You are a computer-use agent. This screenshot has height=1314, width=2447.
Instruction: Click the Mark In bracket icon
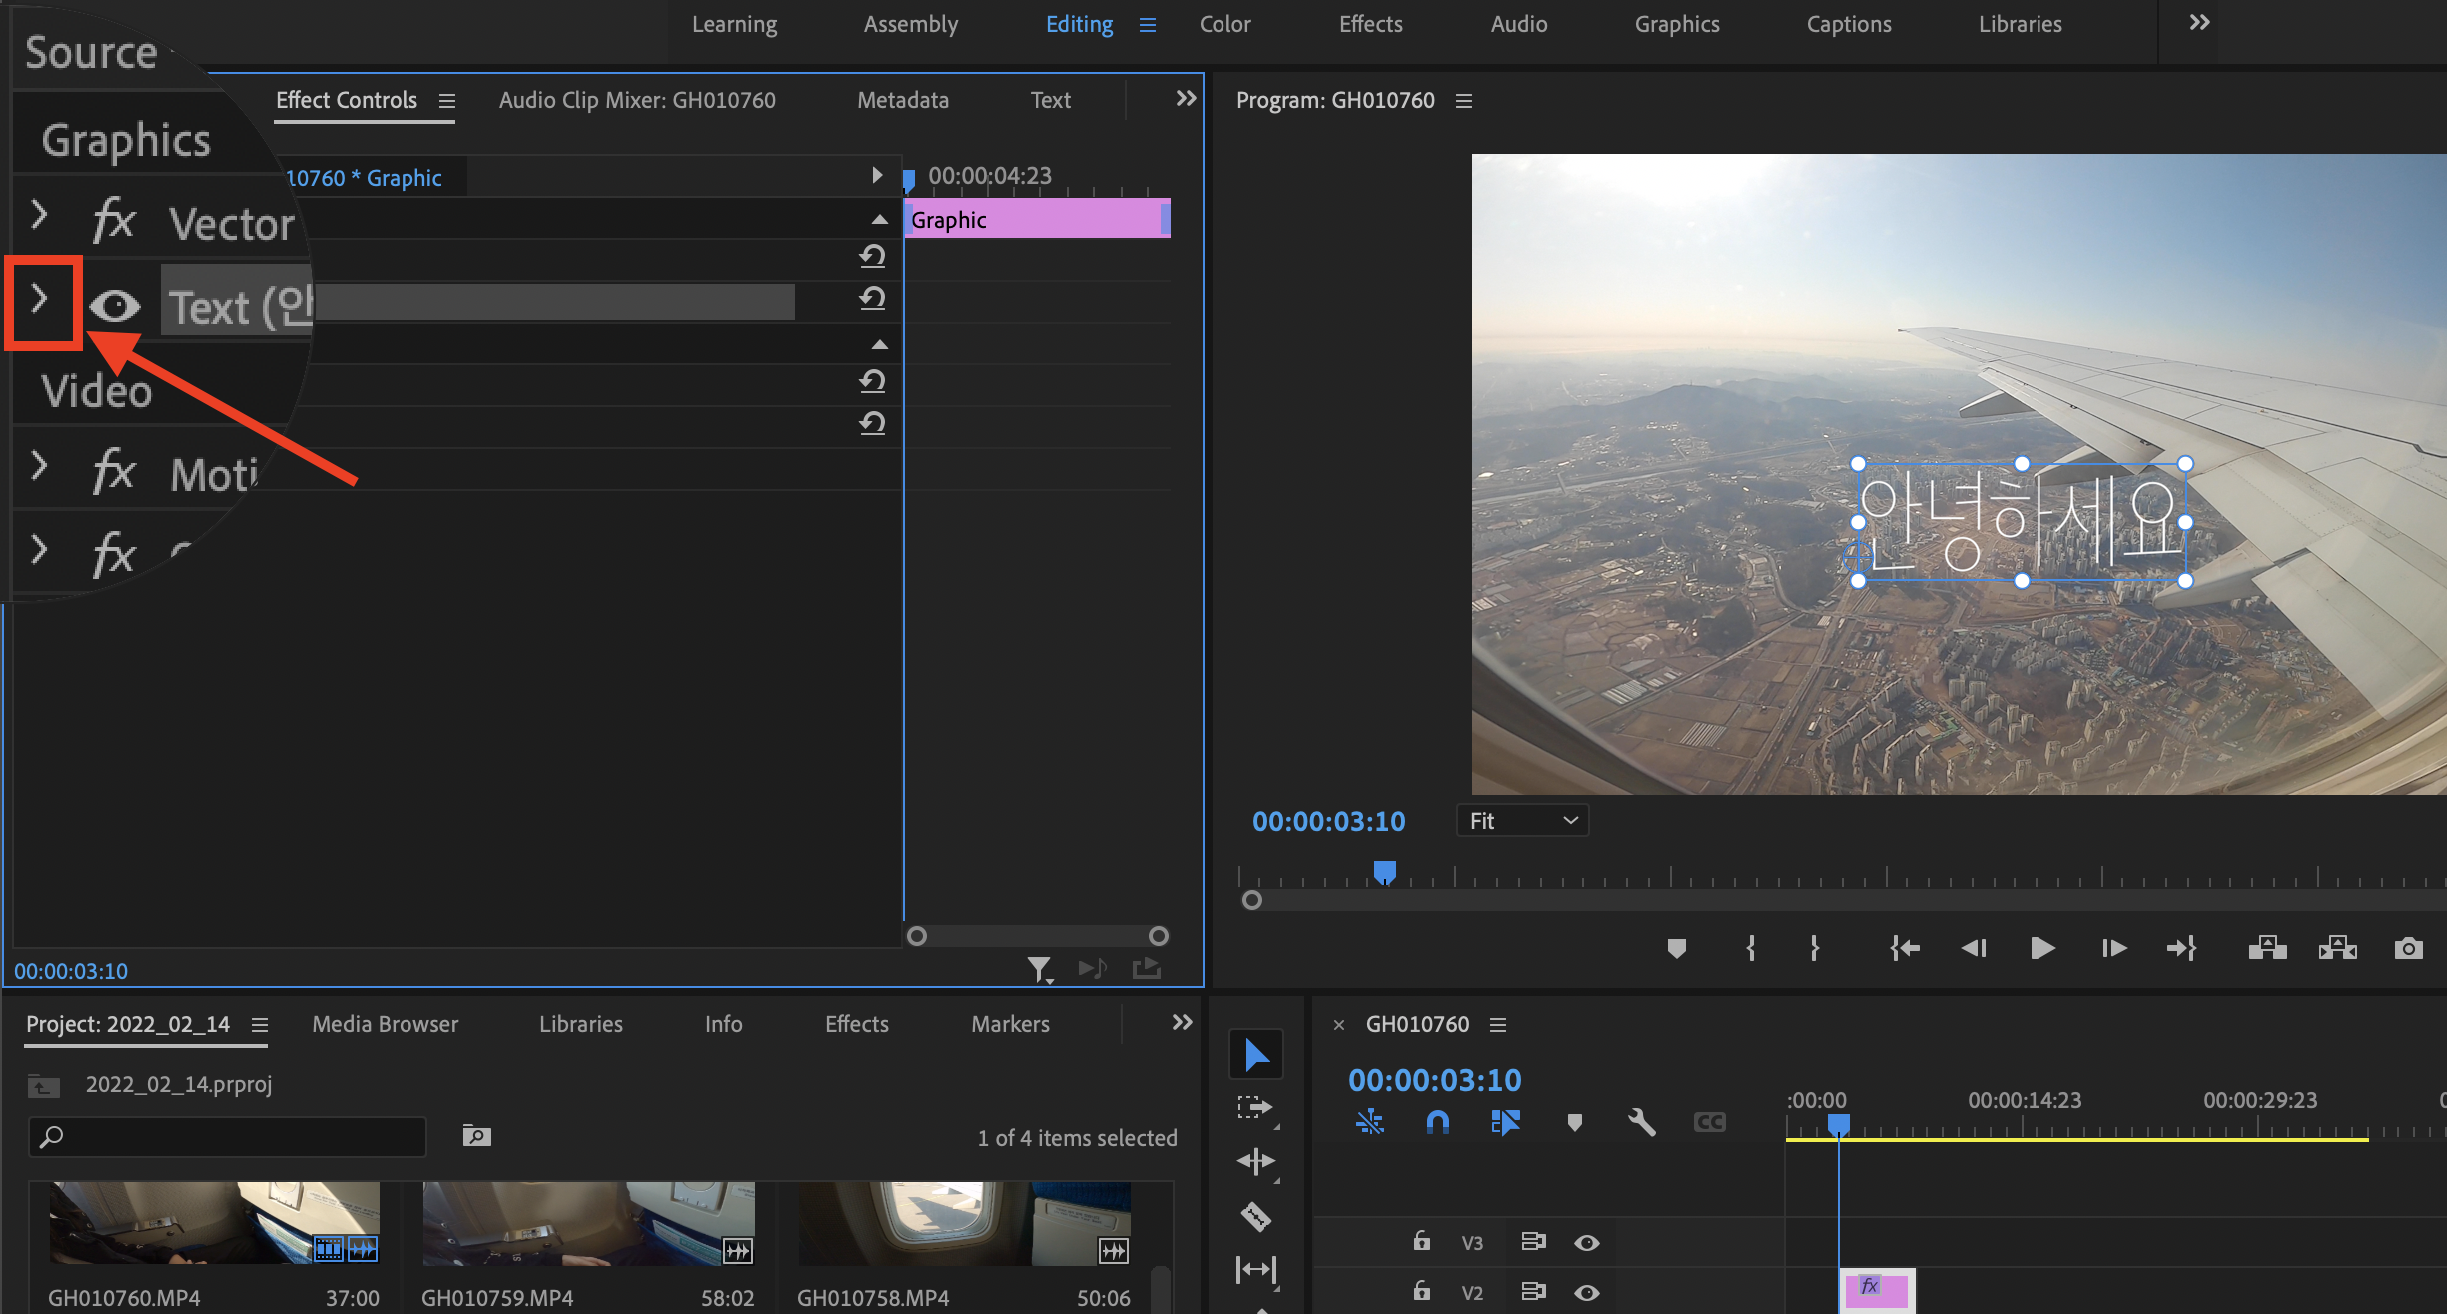(x=1750, y=948)
